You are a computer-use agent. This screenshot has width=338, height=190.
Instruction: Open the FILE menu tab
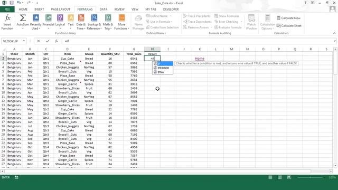click(x=7, y=9)
